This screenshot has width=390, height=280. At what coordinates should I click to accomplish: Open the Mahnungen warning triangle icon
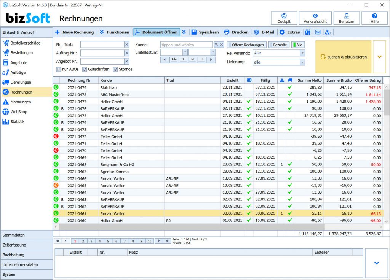click(6, 102)
